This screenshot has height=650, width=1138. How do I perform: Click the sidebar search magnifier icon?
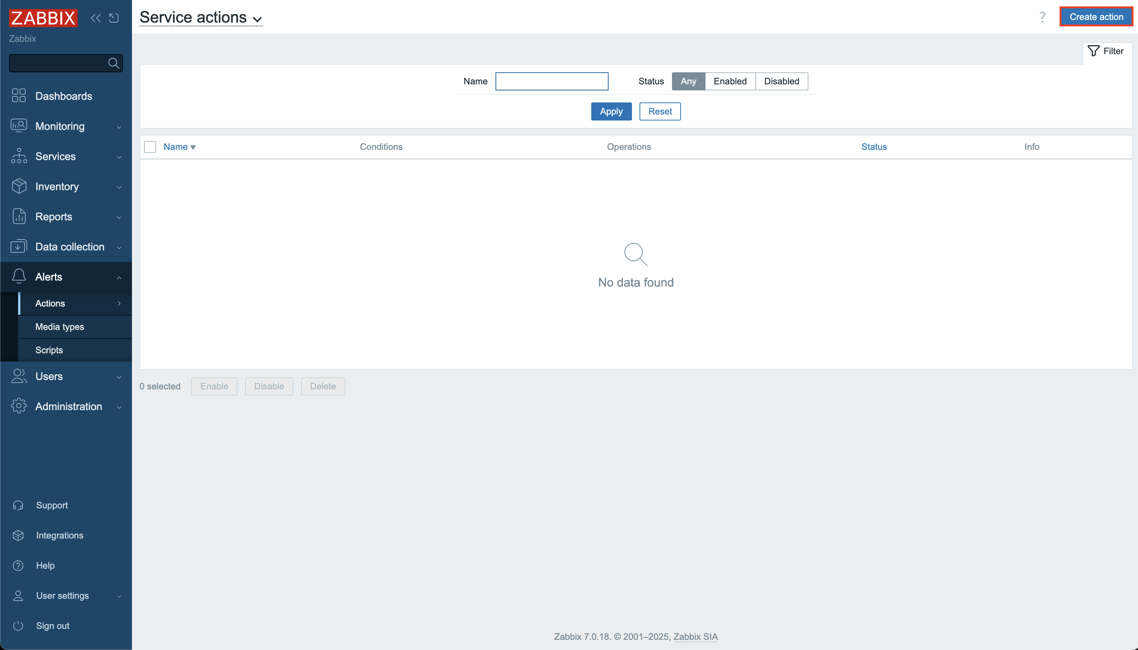[x=113, y=63]
